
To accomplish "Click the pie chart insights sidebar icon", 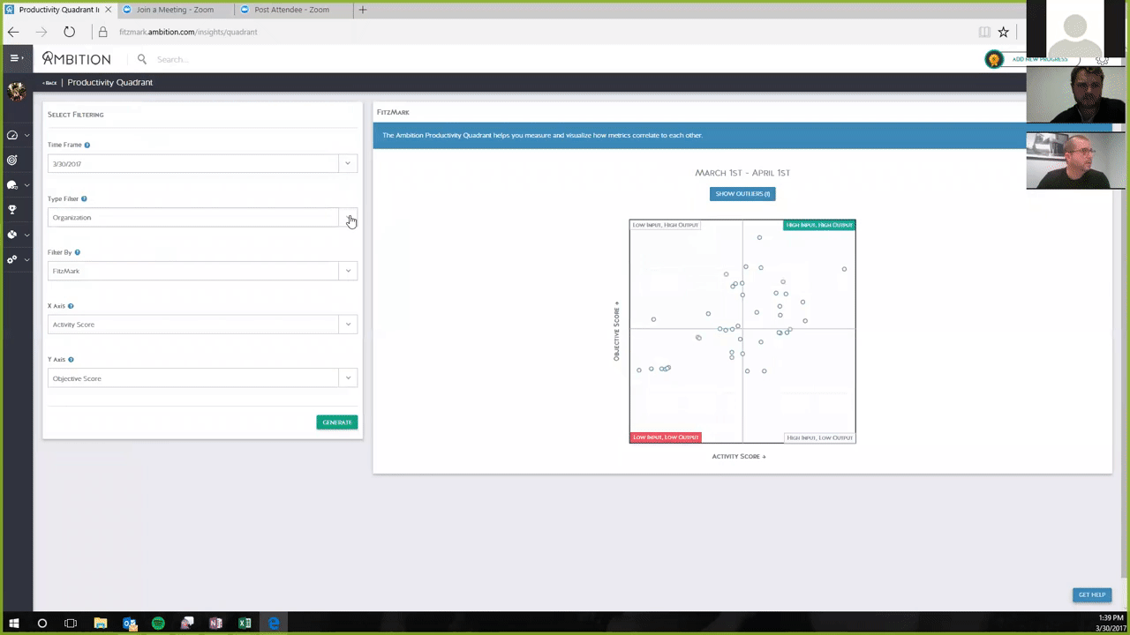I will (x=12, y=235).
